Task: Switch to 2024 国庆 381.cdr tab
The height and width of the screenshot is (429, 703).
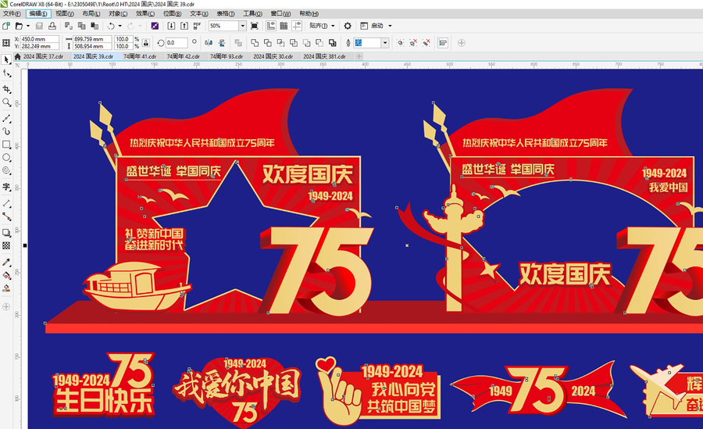Action: pos(324,56)
